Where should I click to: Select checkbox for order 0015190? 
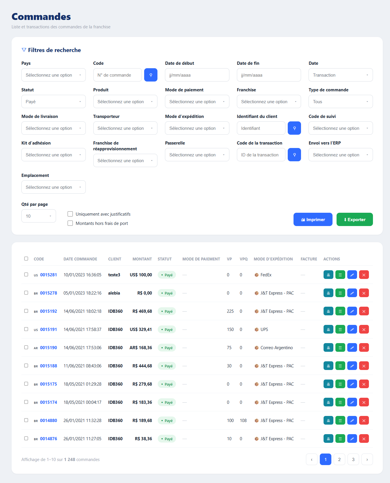click(x=26, y=347)
